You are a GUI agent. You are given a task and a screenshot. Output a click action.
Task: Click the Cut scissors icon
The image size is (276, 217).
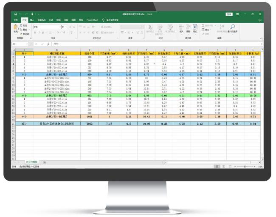point(22,26)
